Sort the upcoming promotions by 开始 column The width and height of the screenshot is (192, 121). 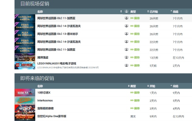click(x=151, y=86)
